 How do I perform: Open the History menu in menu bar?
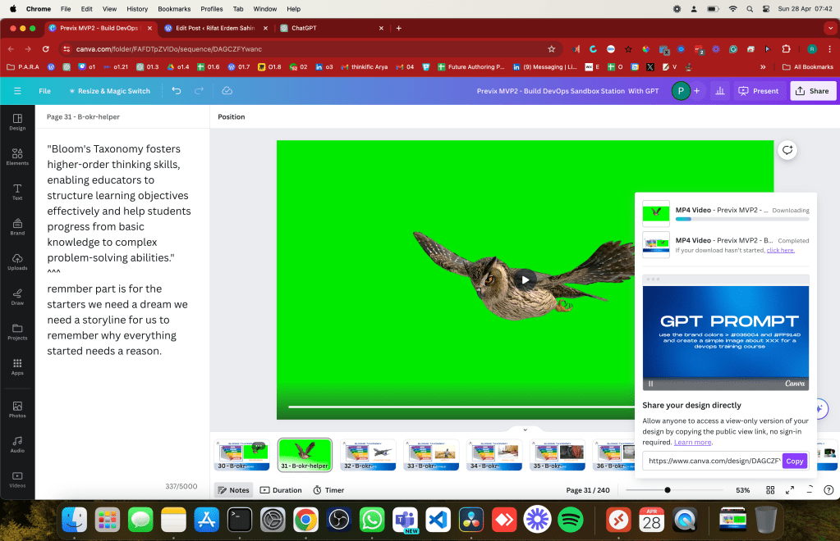[x=137, y=8]
